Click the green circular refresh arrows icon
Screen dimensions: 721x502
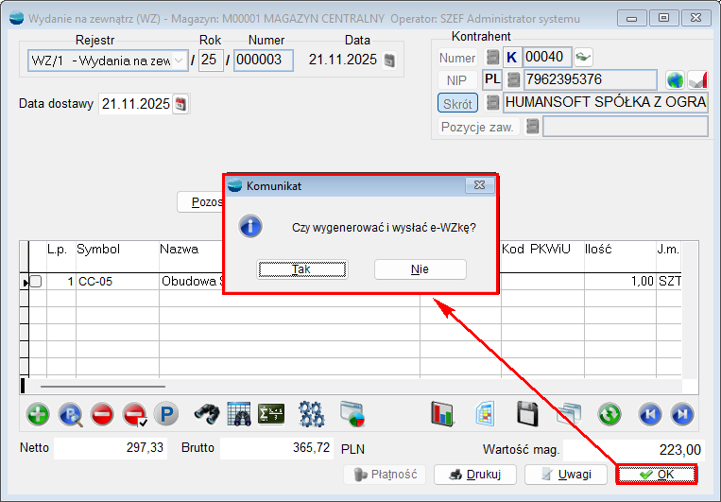pos(609,414)
